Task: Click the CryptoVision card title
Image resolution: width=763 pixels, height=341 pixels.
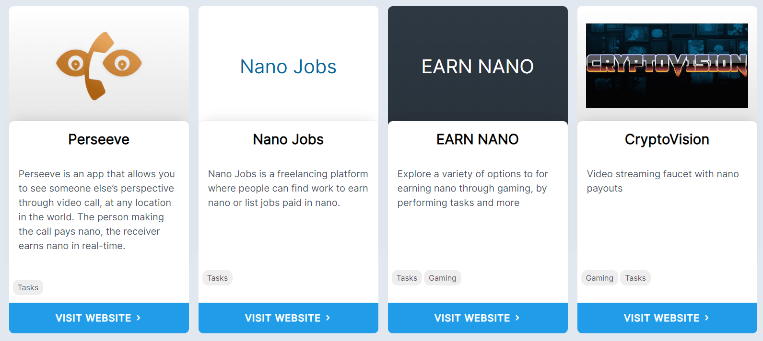Action: tap(667, 139)
